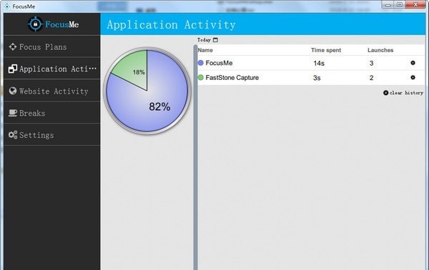
Task: Select Application Activity sidebar item
Action: pos(52,69)
